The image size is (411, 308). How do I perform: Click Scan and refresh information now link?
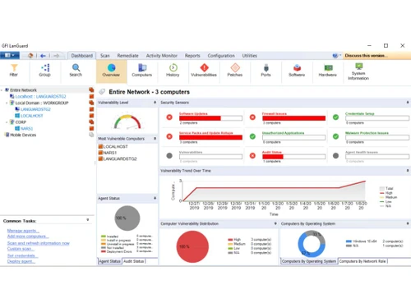(39, 243)
